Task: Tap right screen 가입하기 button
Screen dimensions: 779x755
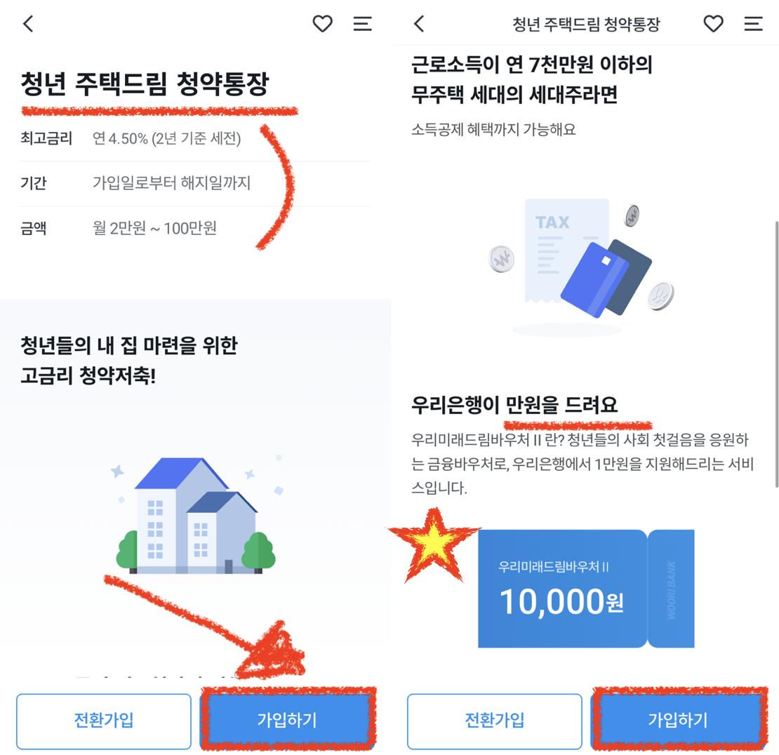Action: (678, 720)
